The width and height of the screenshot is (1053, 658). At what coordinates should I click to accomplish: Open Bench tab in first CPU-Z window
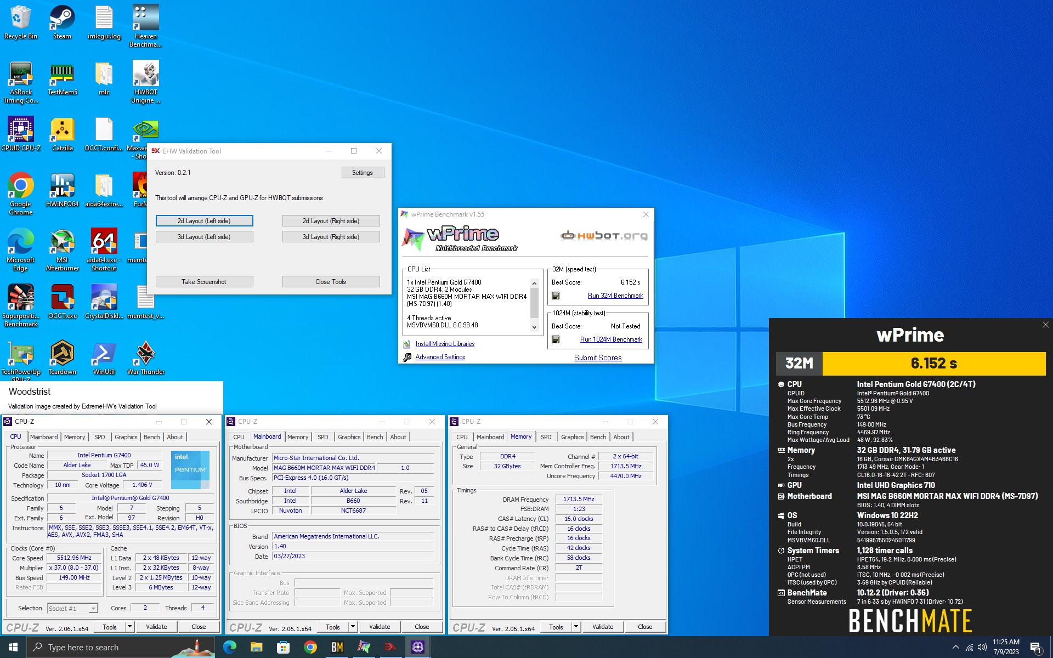pyautogui.click(x=152, y=437)
